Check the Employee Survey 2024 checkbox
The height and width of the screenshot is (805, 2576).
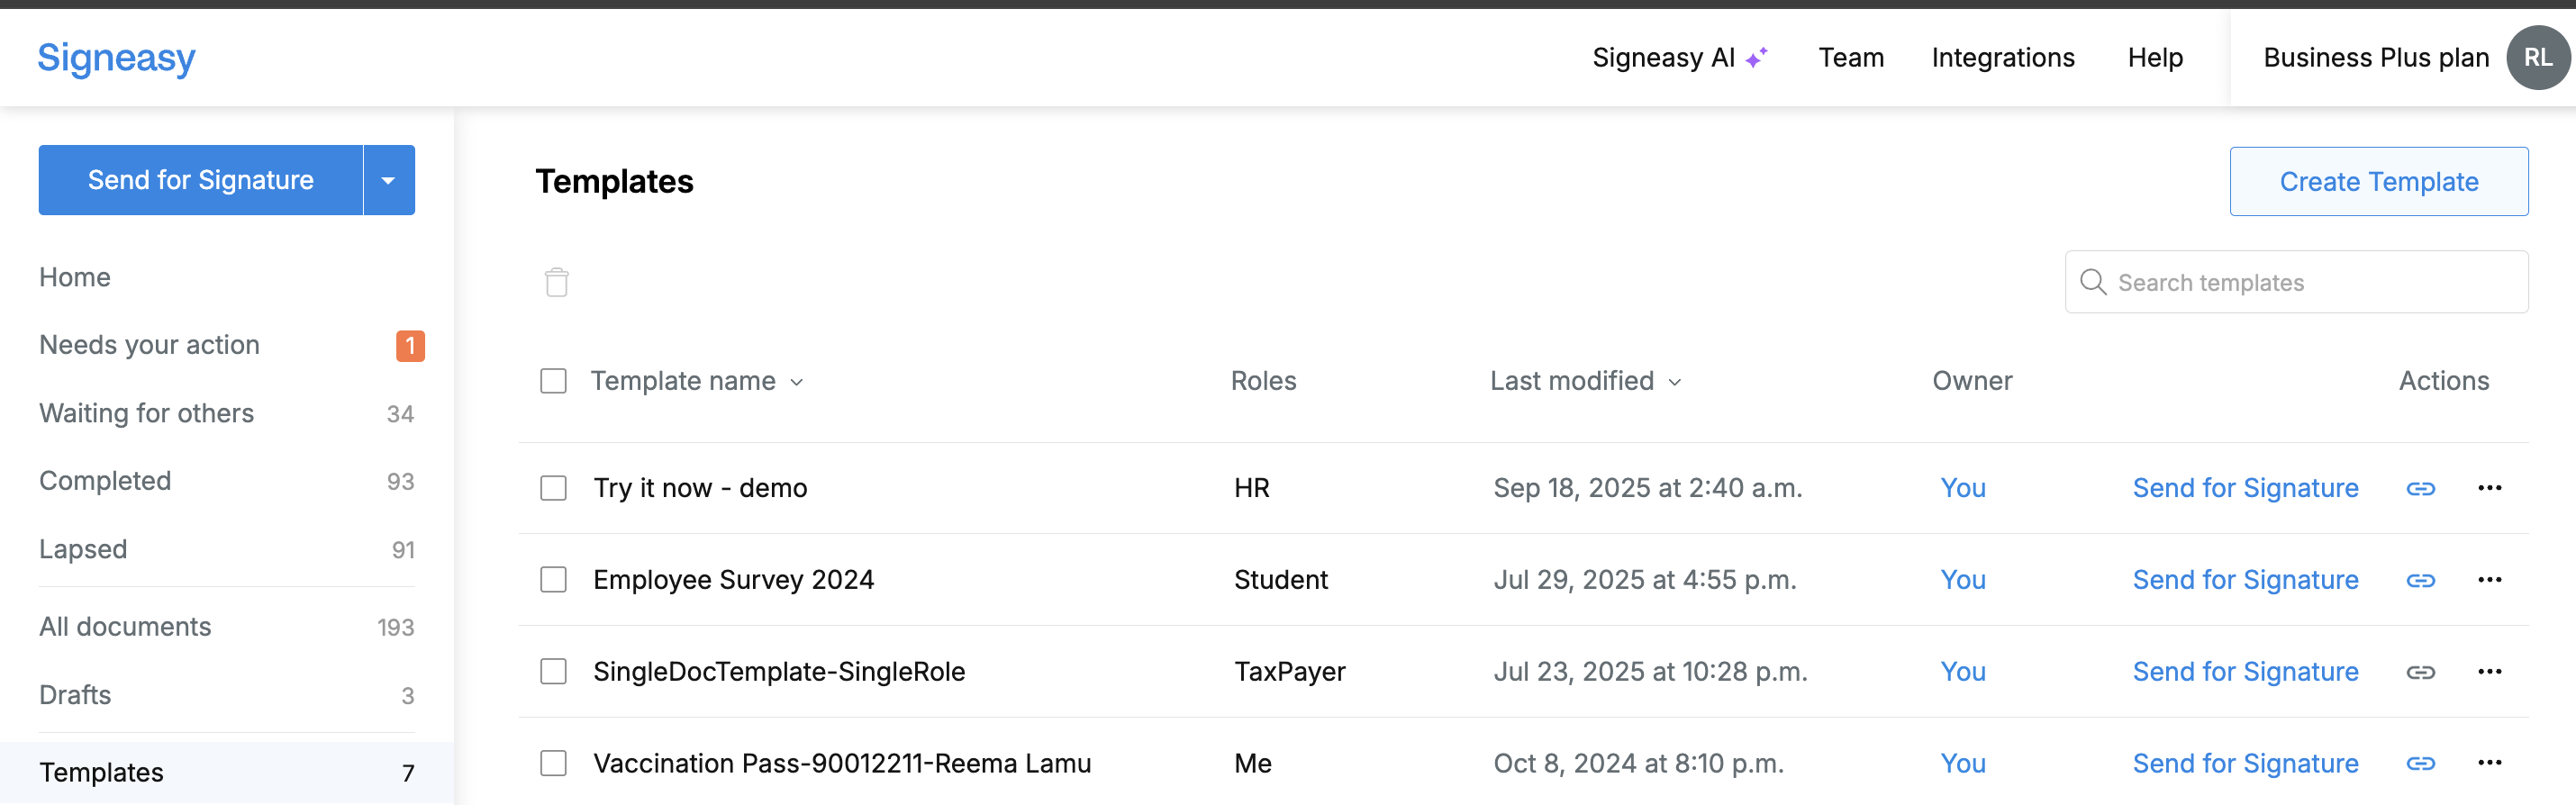(x=553, y=580)
